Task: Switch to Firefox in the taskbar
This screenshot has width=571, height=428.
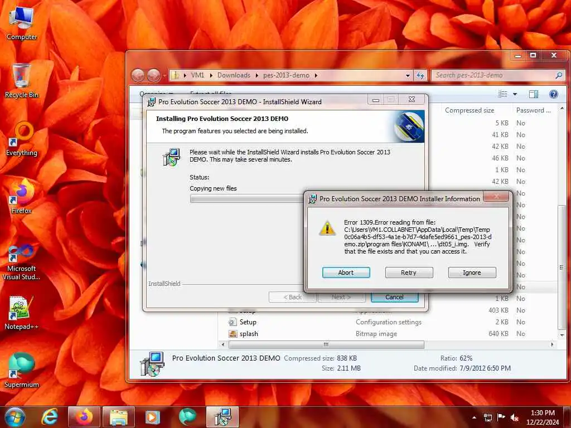Action: click(84, 417)
